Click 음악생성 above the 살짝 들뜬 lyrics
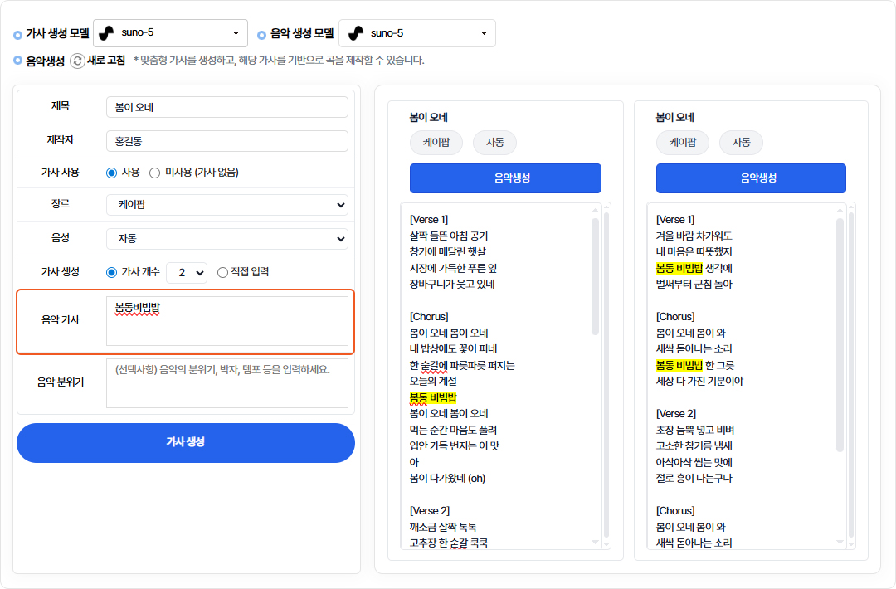Viewport: 896px width, 589px height. [505, 178]
